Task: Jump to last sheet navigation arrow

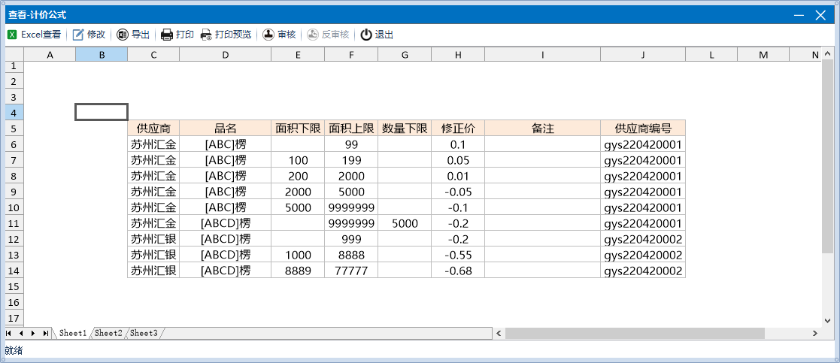Action: pyautogui.click(x=45, y=333)
